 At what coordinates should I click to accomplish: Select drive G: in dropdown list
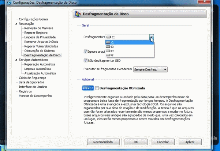(130, 55)
